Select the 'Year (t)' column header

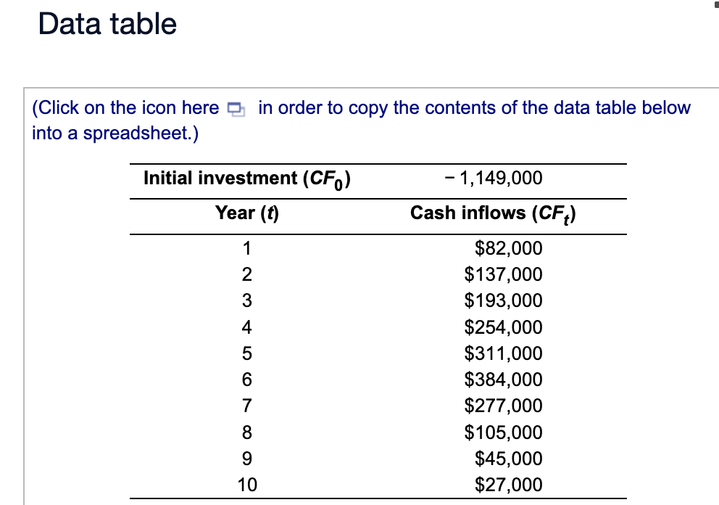pos(247,213)
